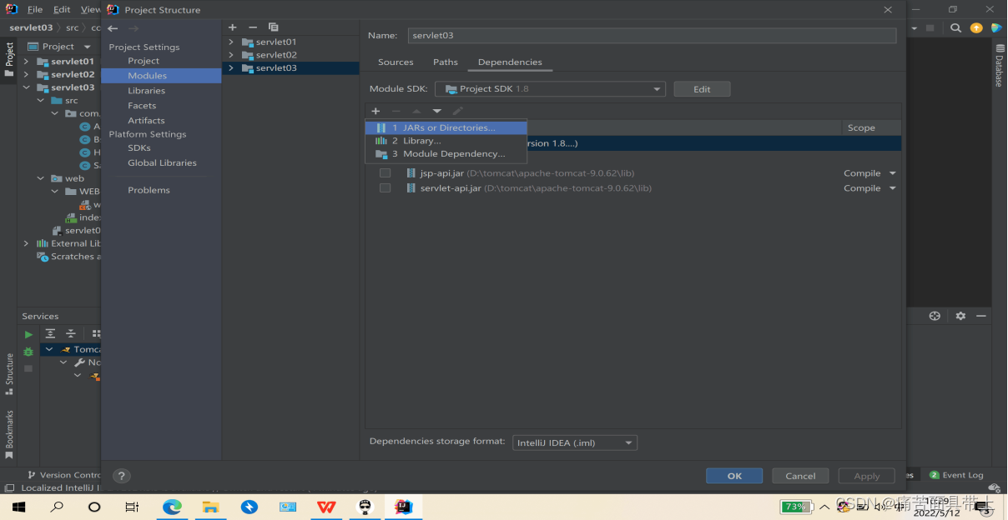The width and height of the screenshot is (1008, 520).
Task: Open the Project tool window side tab
Action: click(x=9, y=59)
